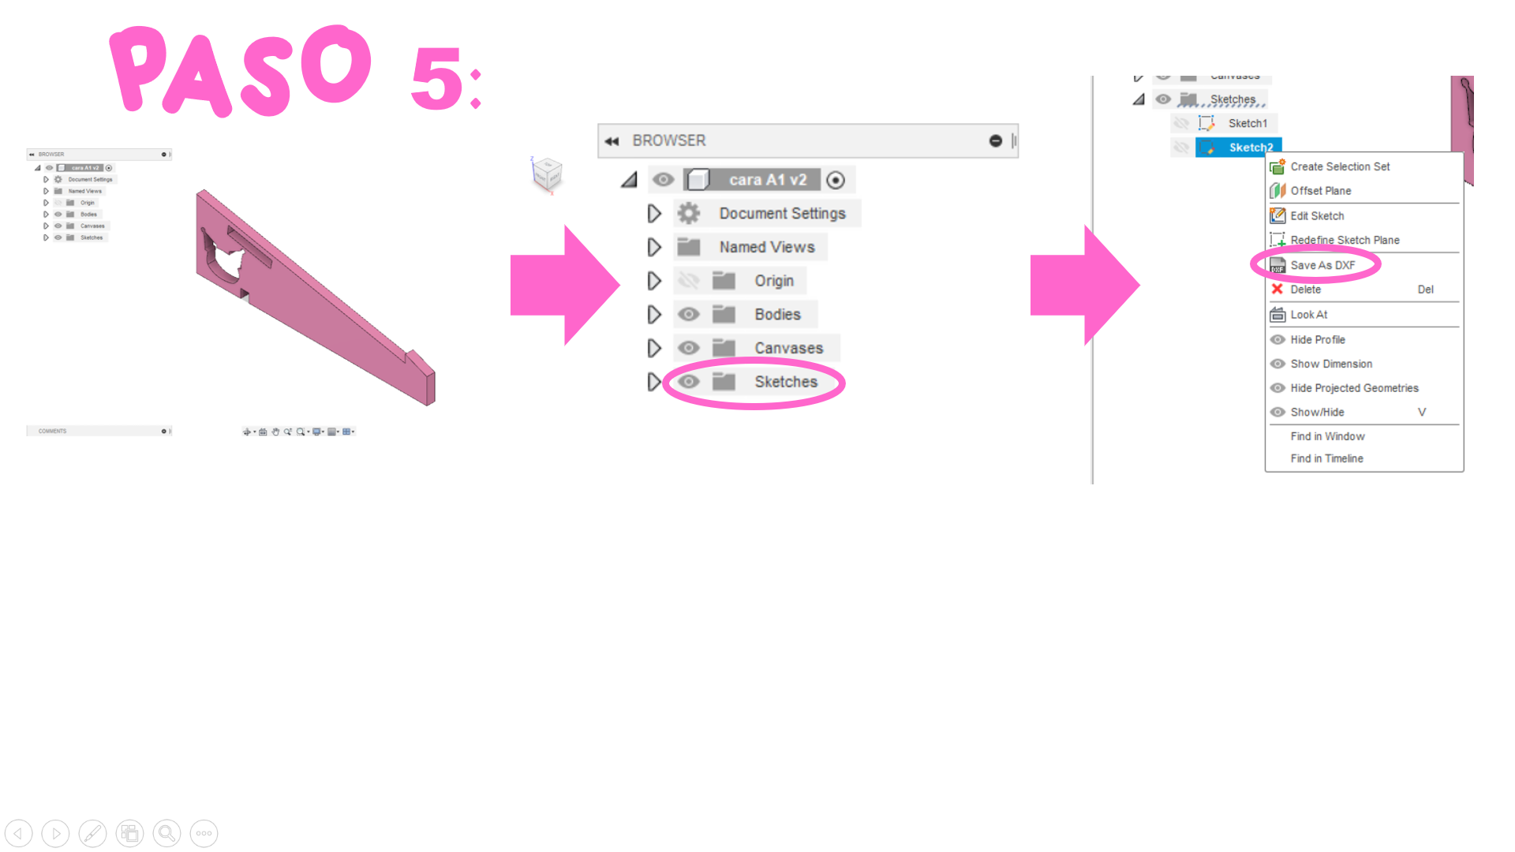Expand the Bodies folder in browser
The width and height of the screenshot is (1515, 852).
(651, 314)
